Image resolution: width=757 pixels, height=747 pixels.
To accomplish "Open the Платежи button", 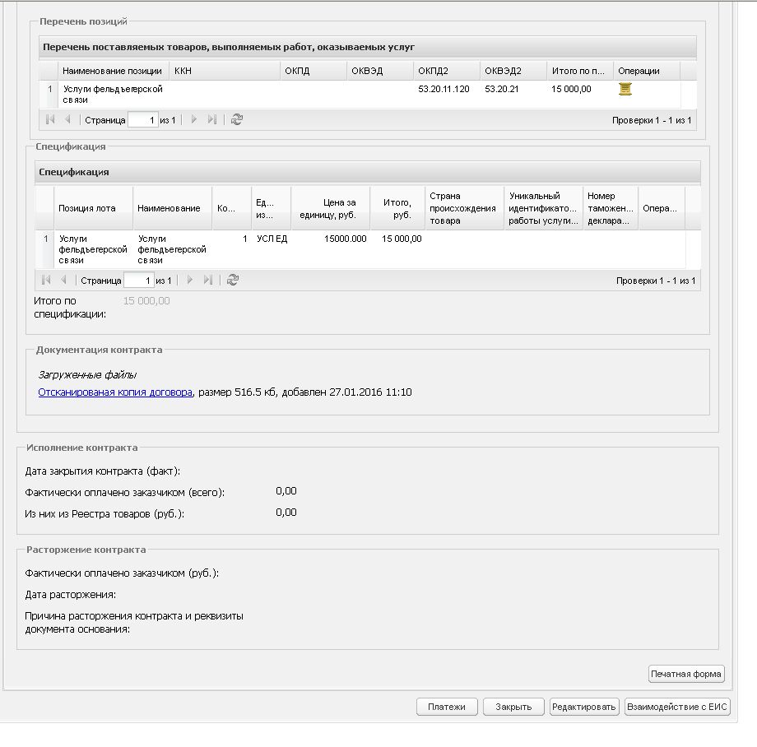I will click(447, 707).
